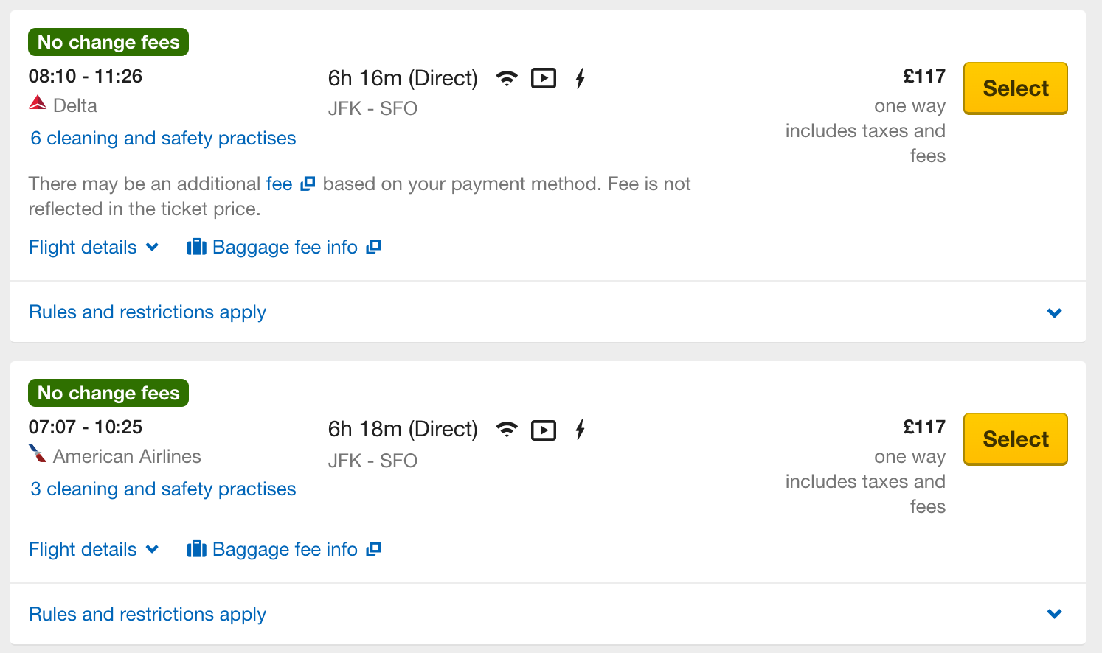This screenshot has height=653, width=1102.
Task: Click the external link icon beside the payment fee
Action: [308, 184]
